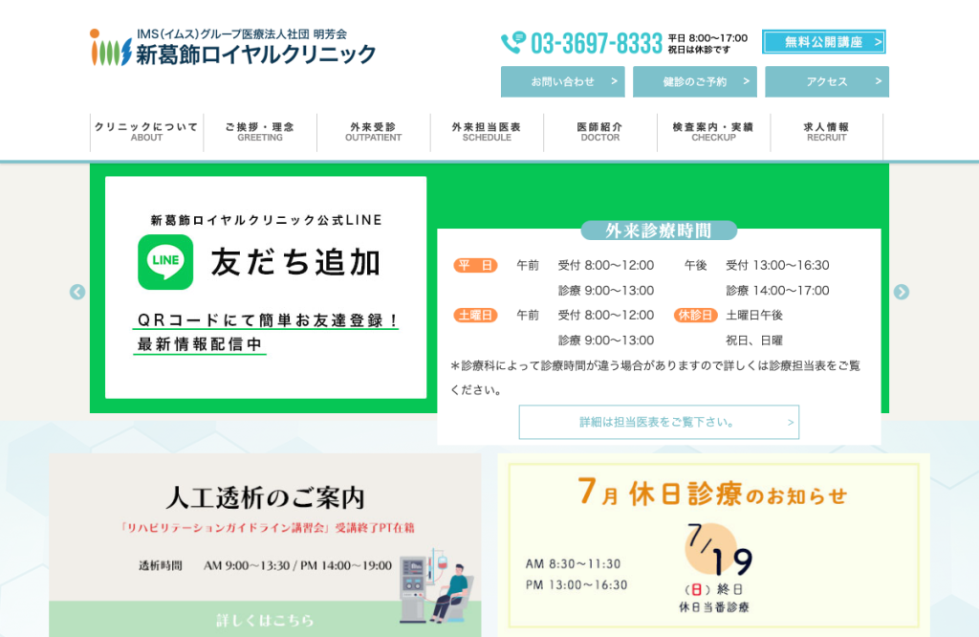Viewport: 979px width, 637px height.
Task: Open アクセス button
Action: (827, 82)
